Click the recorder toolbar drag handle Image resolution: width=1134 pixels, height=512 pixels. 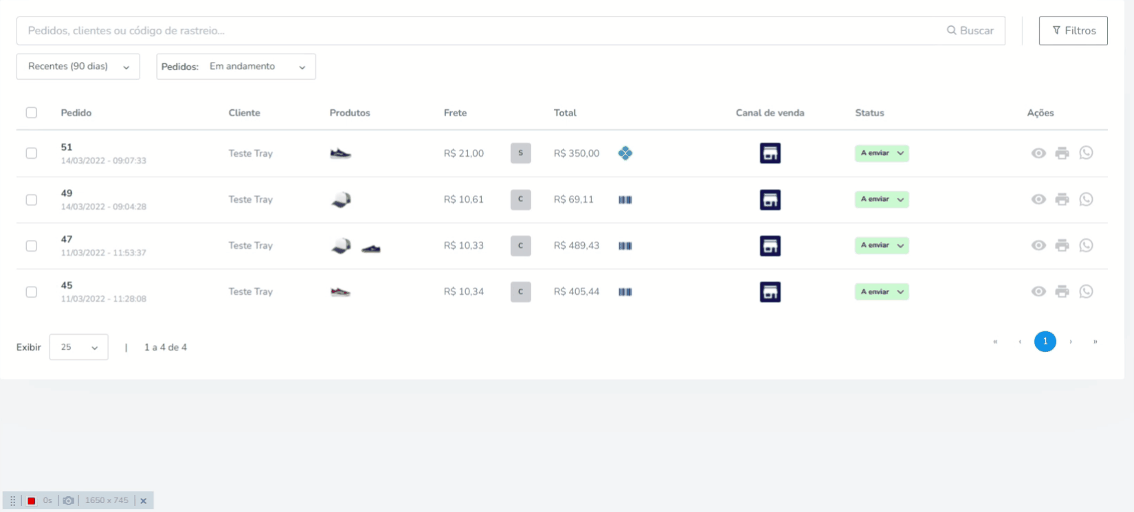tap(12, 501)
